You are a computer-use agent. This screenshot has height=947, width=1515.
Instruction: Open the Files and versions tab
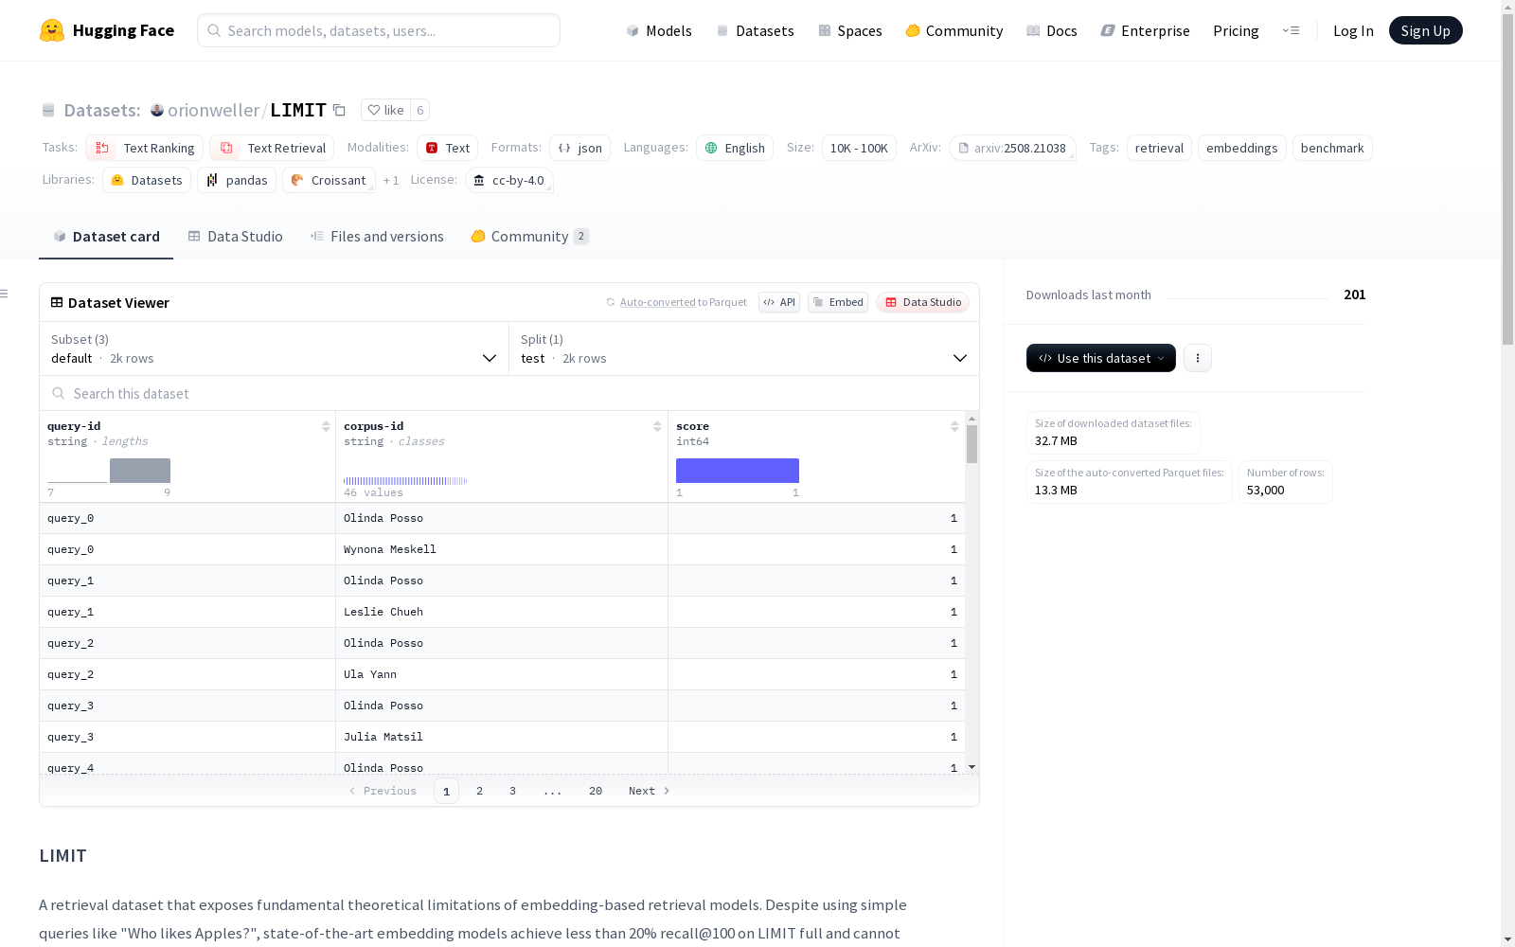click(x=377, y=236)
